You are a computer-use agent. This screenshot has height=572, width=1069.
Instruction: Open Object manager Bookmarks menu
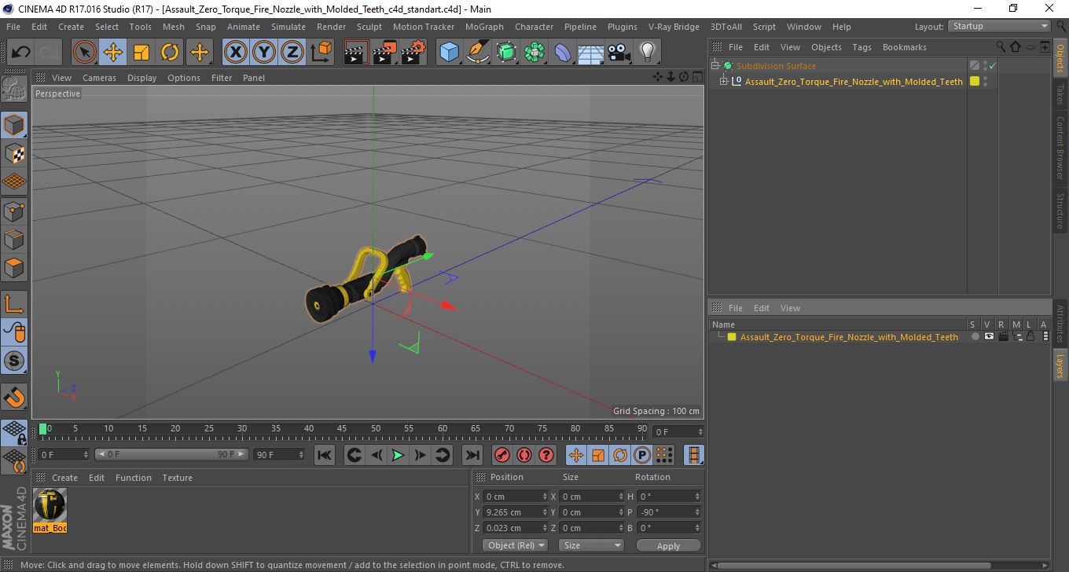click(904, 47)
